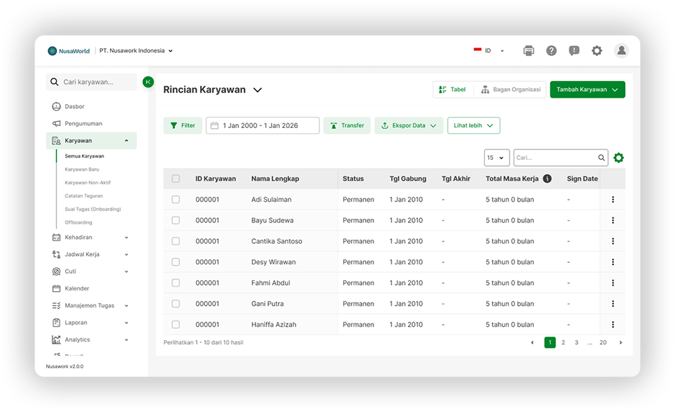Open the help question mark icon
Screen dimensions: 674x411
551,50
